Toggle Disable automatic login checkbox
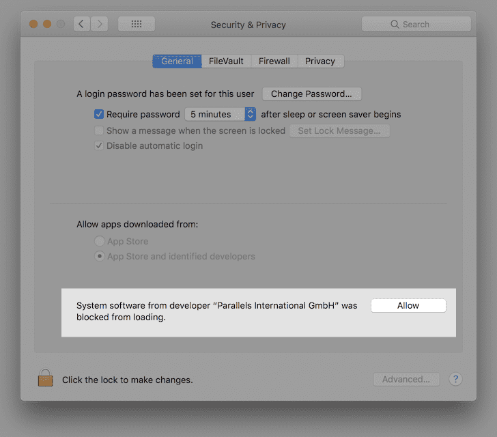The image size is (497, 437). [99, 145]
